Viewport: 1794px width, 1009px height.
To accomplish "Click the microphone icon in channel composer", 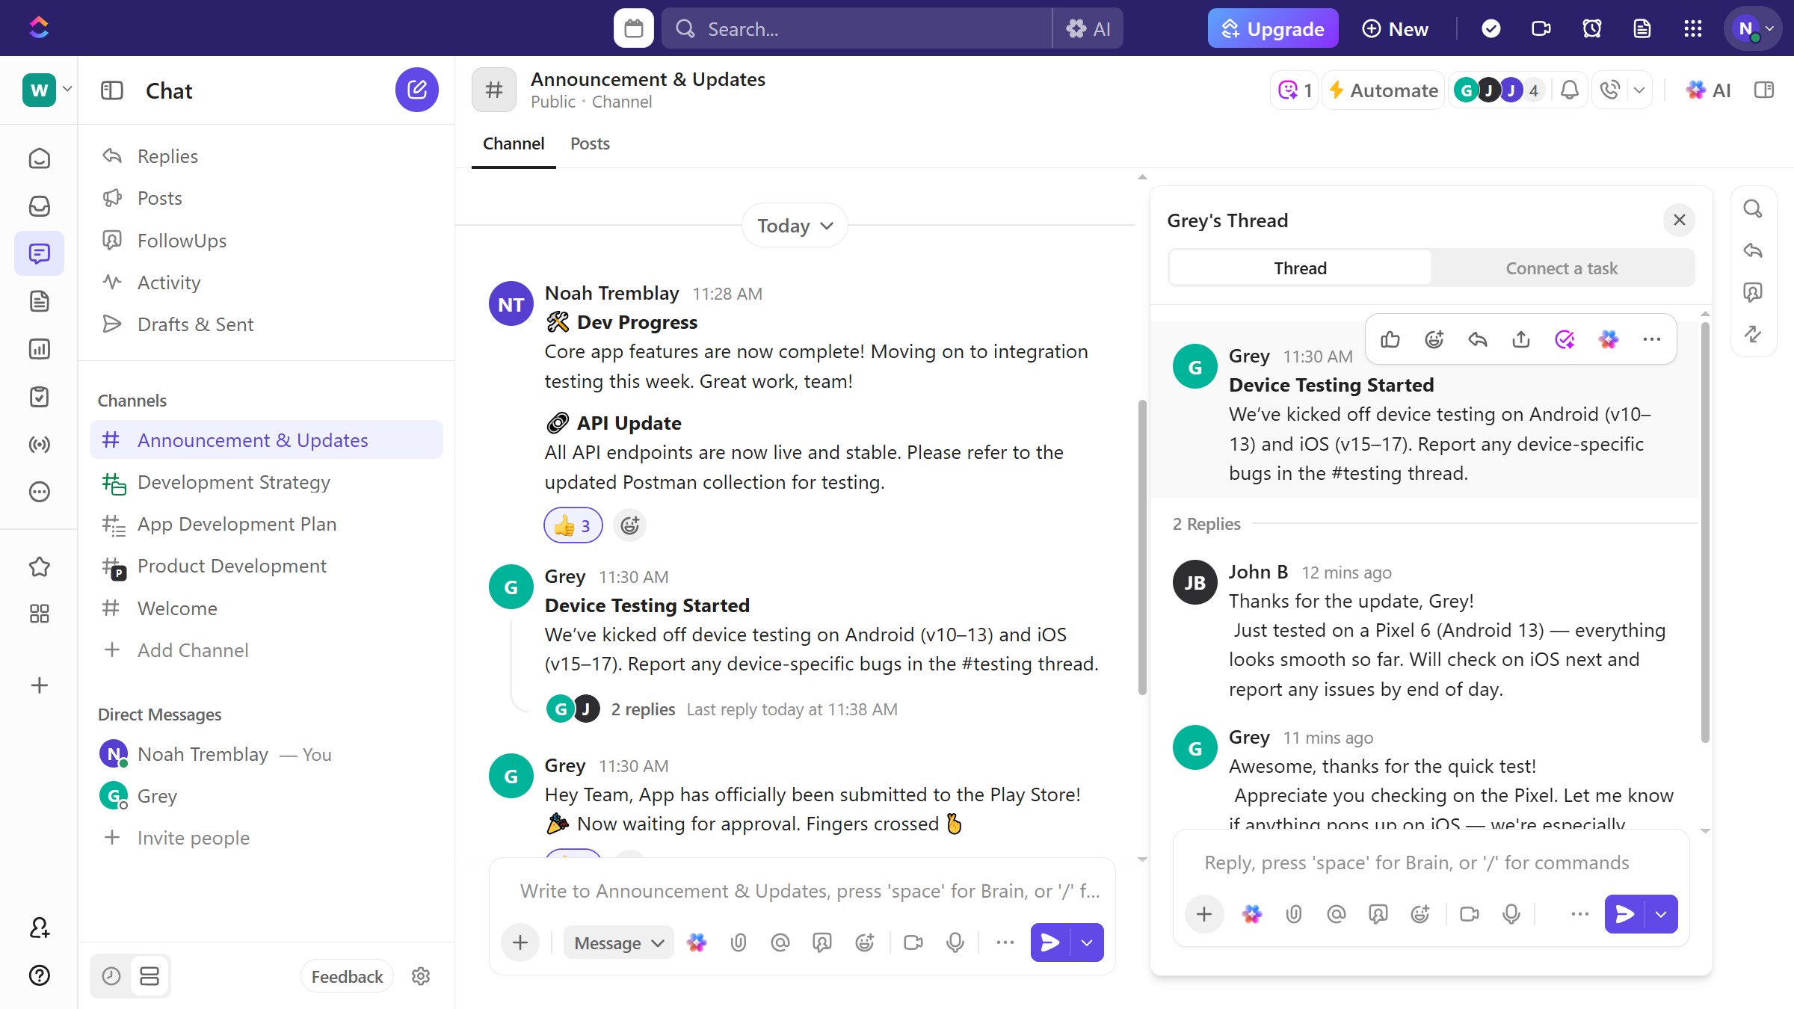I will [955, 942].
